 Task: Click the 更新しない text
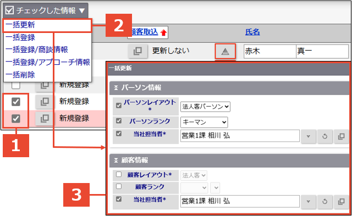click(171, 51)
